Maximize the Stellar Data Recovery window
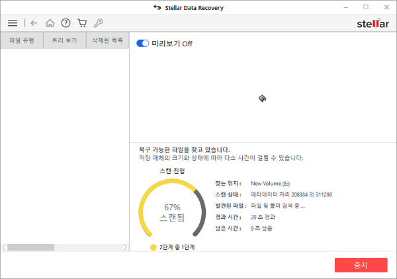 pos(366,7)
